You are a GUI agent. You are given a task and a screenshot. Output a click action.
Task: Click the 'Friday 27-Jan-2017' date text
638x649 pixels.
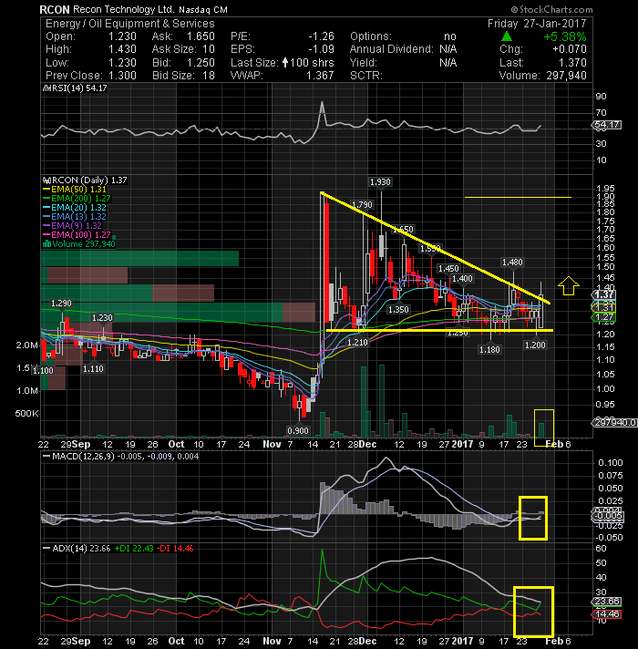pos(537,24)
